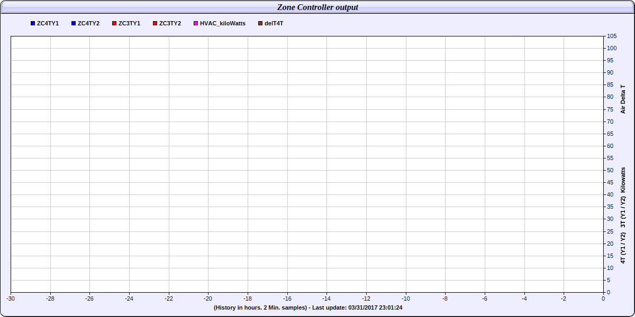Click the blue ZC4TY1 legend swatch
Screen dimensions: 635x317
tap(33, 24)
